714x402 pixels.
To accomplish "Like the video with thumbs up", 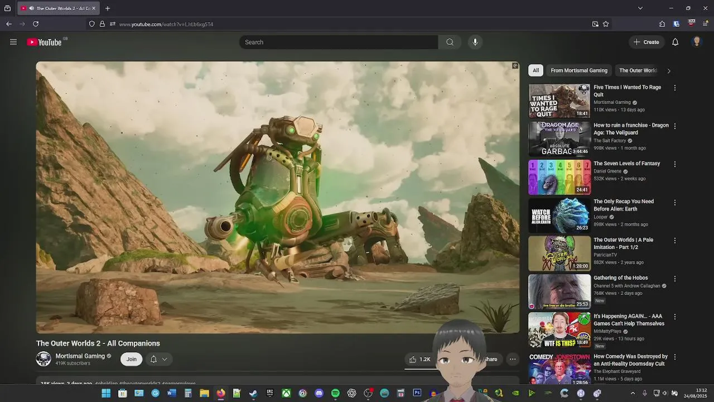I will click(x=419, y=359).
